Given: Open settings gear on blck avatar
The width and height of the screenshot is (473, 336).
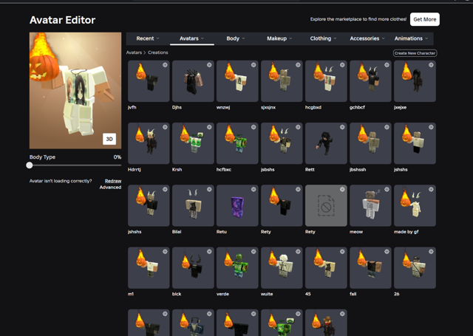Looking at the screenshot, I should pos(209,252).
